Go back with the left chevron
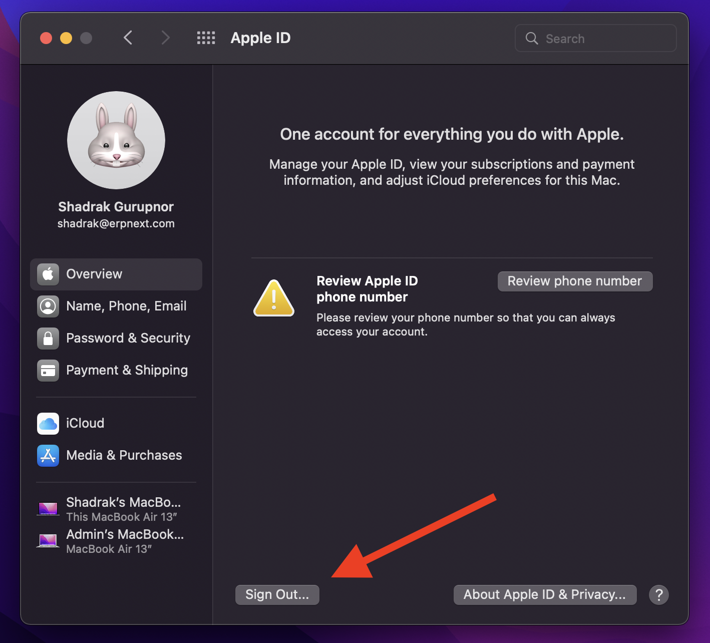The width and height of the screenshot is (710, 643). click(x=128, y=38)
